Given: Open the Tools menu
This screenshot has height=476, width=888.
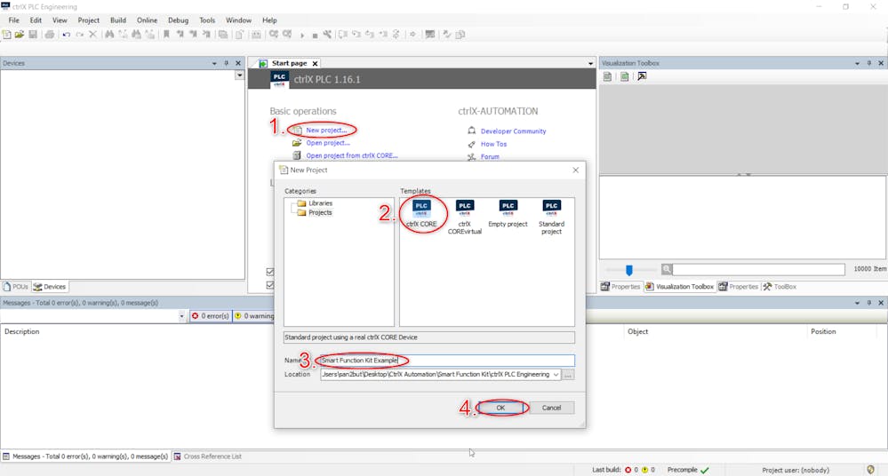Looking at the screenshot, I should (207, 20).
